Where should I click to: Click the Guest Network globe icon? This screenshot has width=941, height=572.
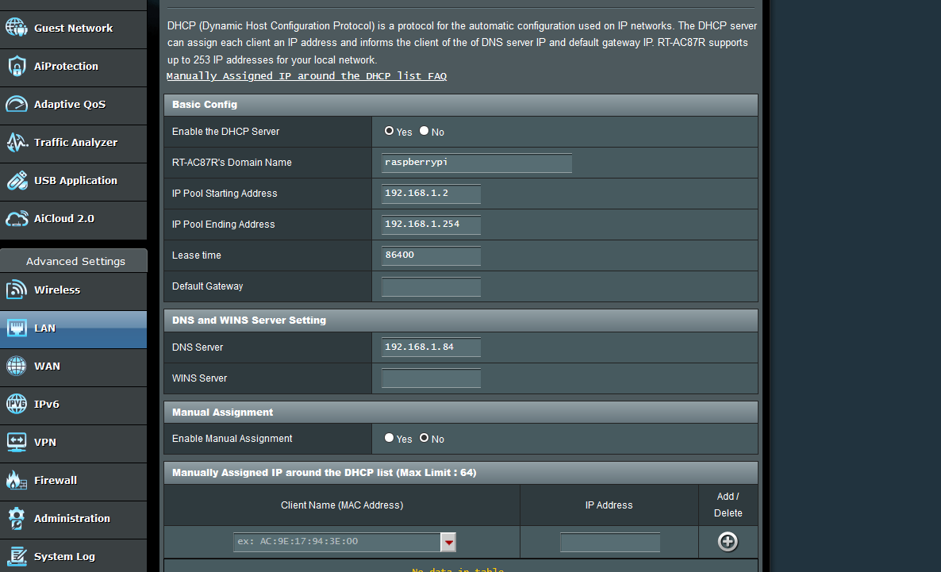[x=17, y=28]
